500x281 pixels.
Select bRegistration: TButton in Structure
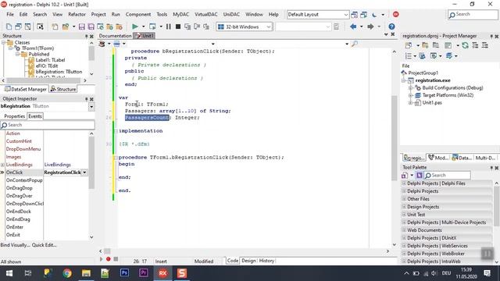59,72
